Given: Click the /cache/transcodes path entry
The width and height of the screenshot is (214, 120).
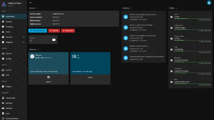Looking at the screenshot, I should coord(190,71).
